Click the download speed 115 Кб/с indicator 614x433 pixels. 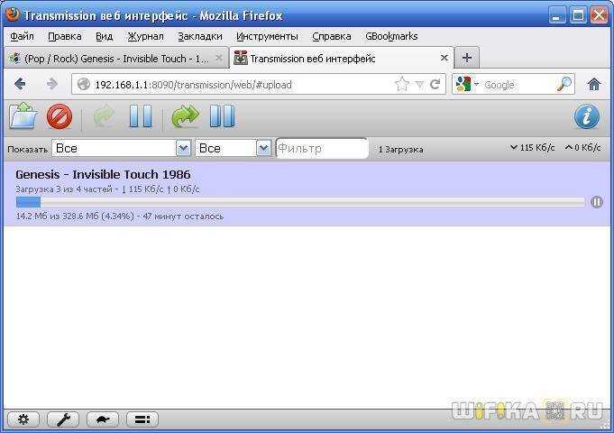[533, 148]
